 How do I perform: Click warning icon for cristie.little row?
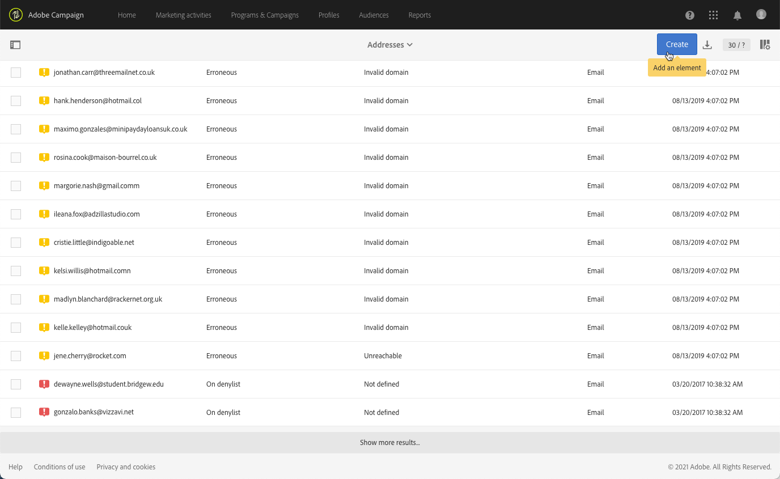[x=44, y=243]
